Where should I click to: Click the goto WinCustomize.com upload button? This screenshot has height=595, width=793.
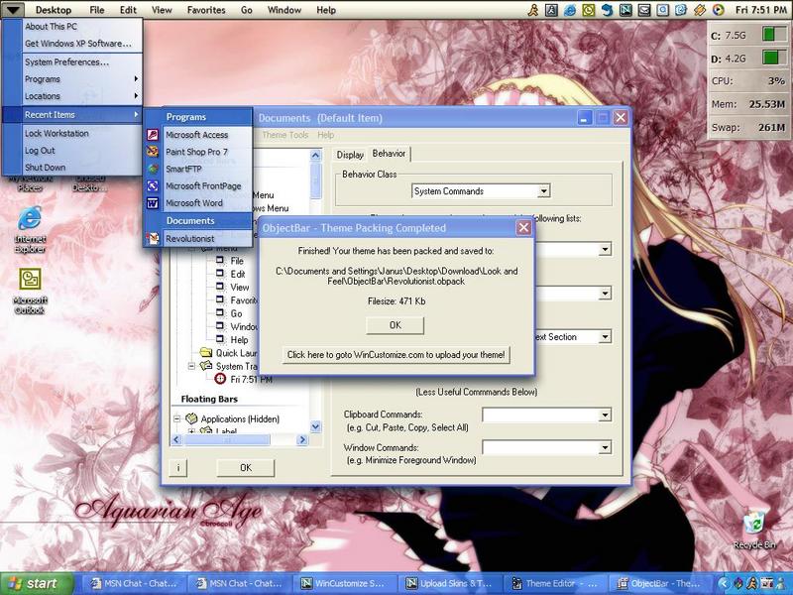tap(396, 355)
